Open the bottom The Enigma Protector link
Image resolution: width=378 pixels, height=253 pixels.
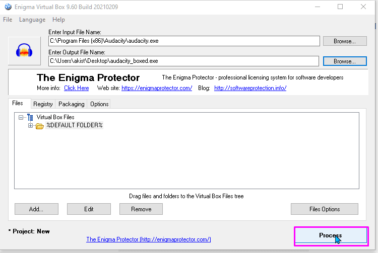[149, 239]
